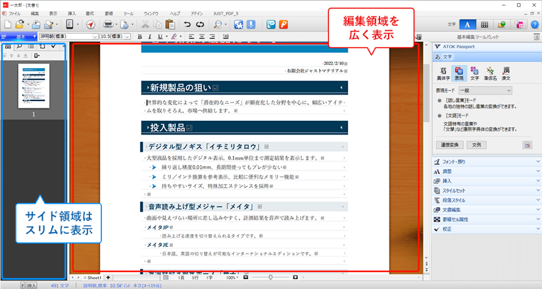Screen dimensions: 542x289
Task: Expand the フォント・飾り palette section
Action: tap(487, 162)
